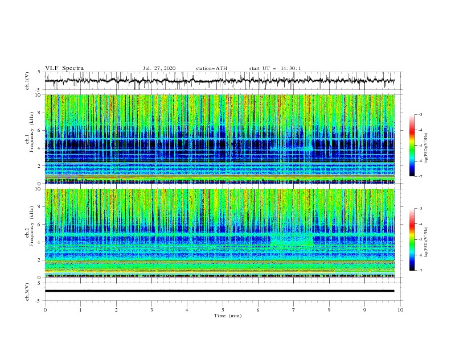Click the 'ch.1(V)' axis label
Image resolution: width=451 pixels, height=348 pixels.
pos(27,81)
